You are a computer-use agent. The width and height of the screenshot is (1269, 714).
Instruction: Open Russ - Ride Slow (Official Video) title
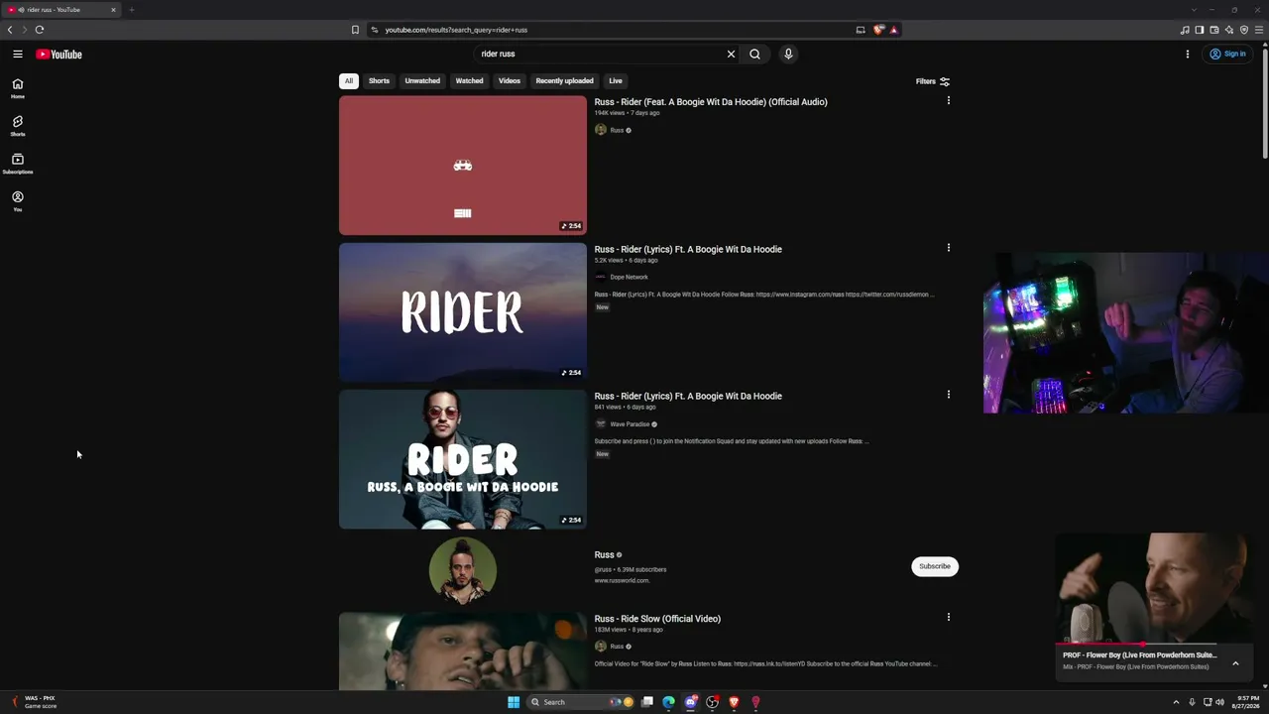click(x=657, y=619)
